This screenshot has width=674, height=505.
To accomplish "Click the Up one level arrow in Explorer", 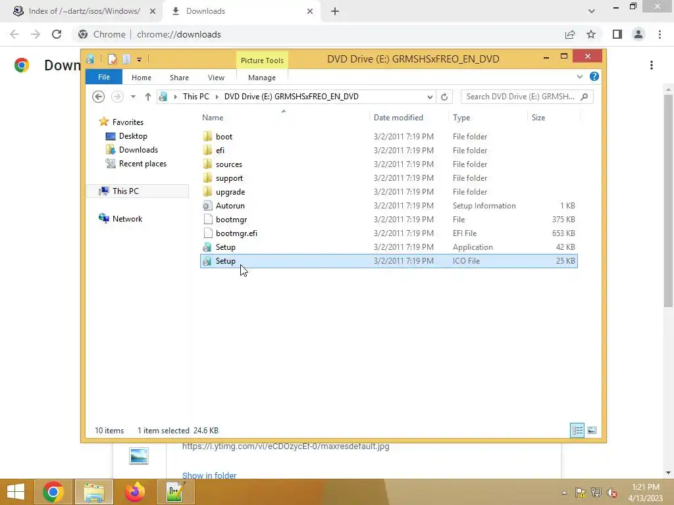I will pos(148,97).
